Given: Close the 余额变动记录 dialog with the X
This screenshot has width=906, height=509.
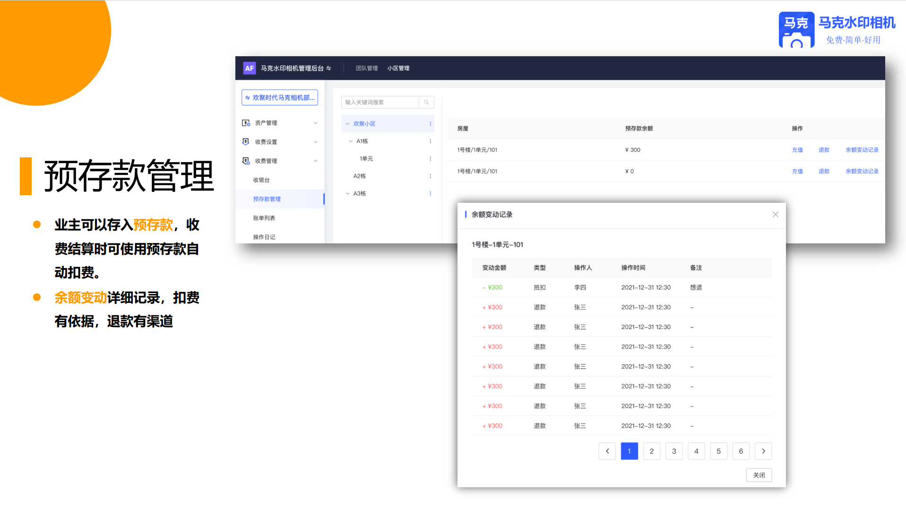Looking at the screenshot, I should [776, 215].
